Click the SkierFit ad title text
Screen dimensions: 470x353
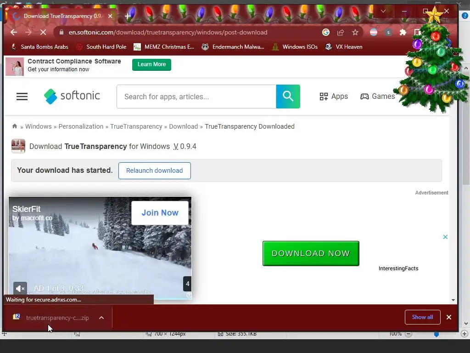[x=26, y=209]
